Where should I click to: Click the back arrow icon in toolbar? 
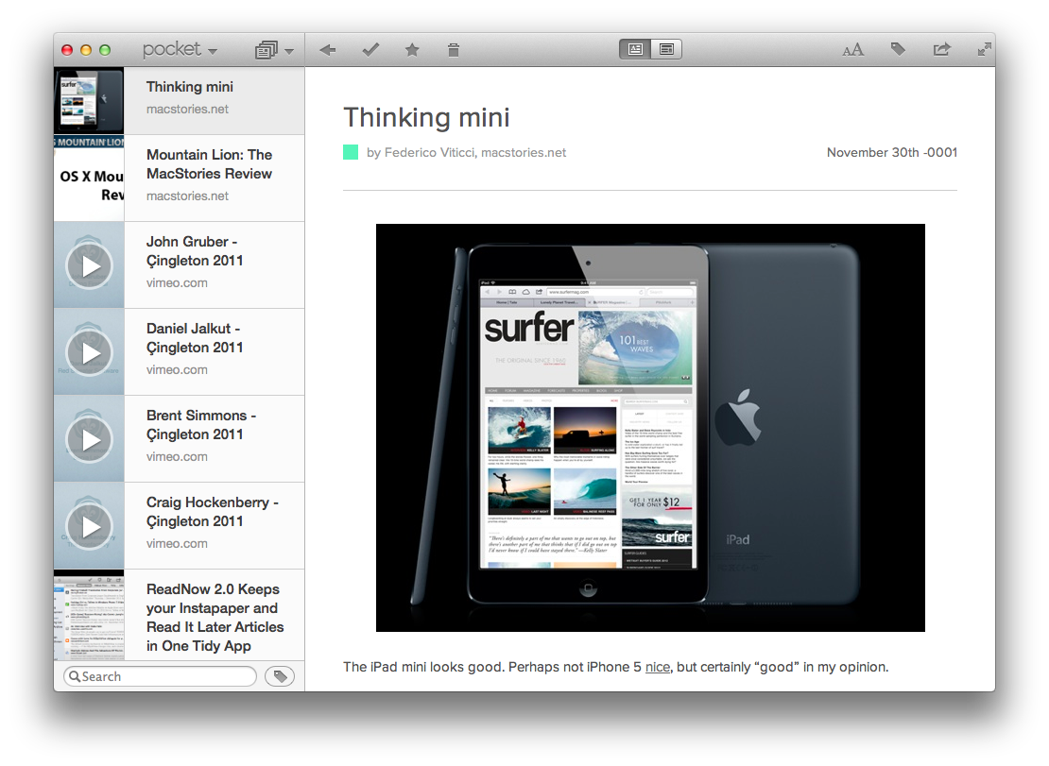[x=328, y=50]
